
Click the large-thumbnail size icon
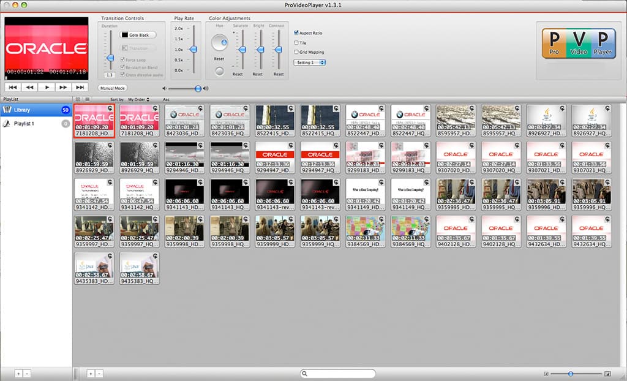[x=608, y=374]
